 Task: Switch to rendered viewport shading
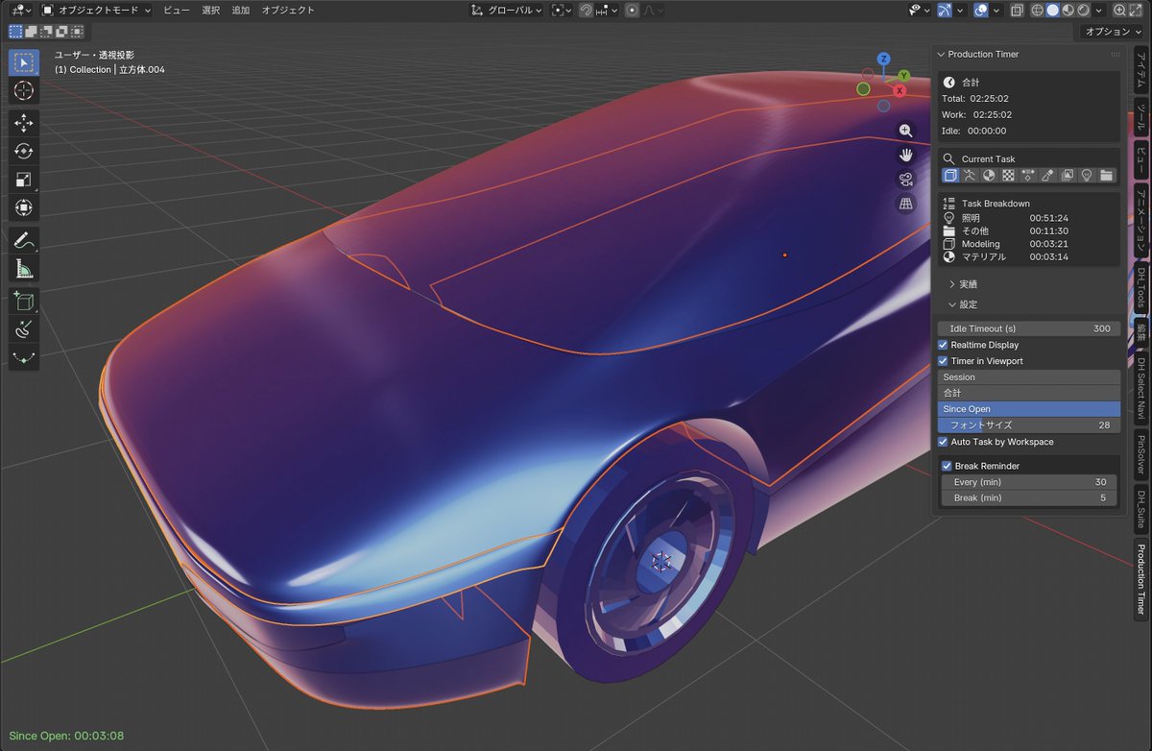1084,11
